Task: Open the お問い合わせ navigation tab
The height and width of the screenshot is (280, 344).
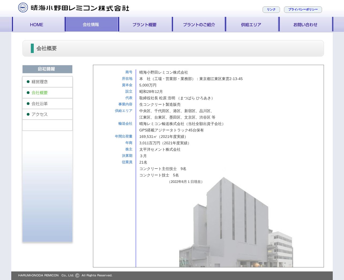Action: (x=306, y=24)
